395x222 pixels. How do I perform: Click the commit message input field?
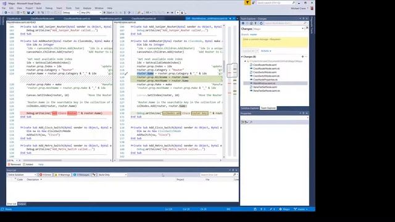point(275,43)
